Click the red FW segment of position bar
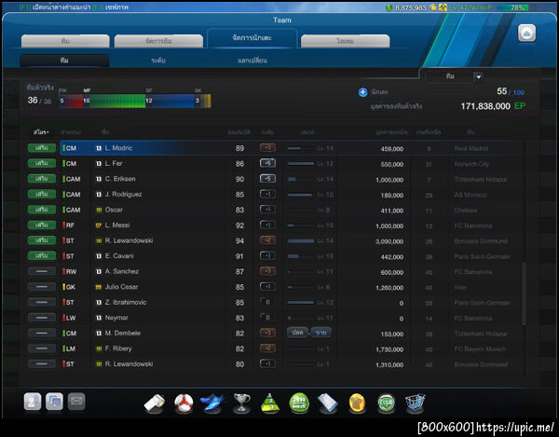Viewport: 559px width, 437px height. (x=71, y=101)
